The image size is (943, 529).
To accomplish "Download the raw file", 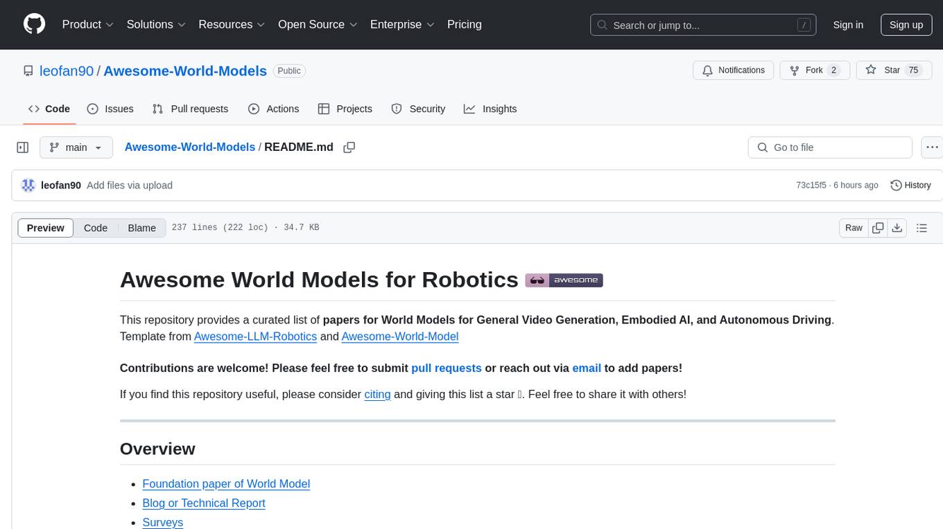I will coord(897,228).
